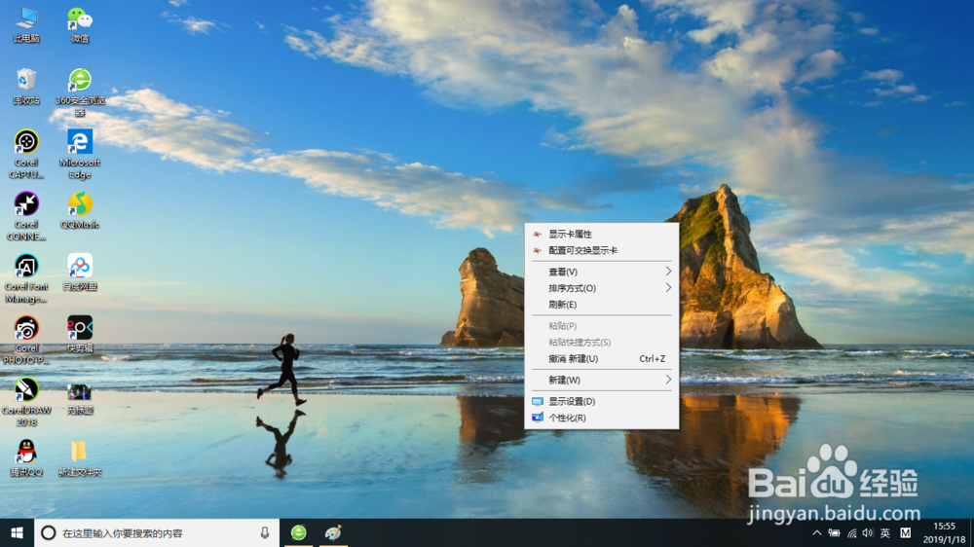Select the 腾讯QQ penguin desktop icon
Screen dimensions: 974x547
(26, 458)
